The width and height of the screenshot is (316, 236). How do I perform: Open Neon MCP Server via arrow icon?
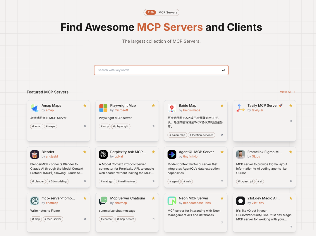point(222,223)
